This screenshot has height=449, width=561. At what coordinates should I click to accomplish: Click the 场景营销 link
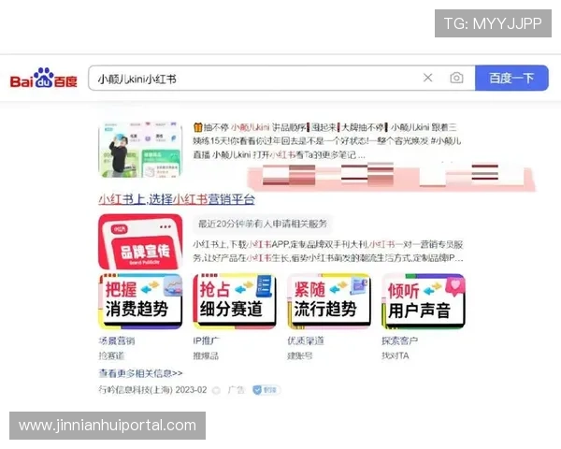pos(117,340)
